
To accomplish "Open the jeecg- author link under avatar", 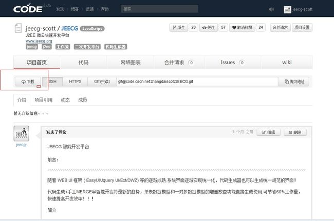I will pos(21,145).
